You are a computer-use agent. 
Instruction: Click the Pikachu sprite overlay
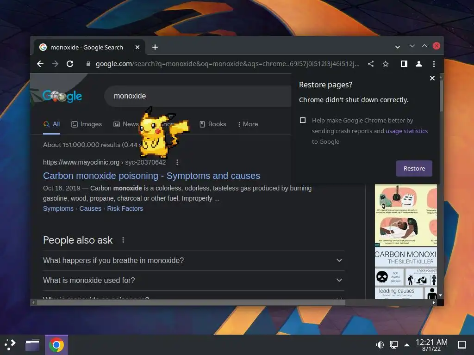pos(163,133)
